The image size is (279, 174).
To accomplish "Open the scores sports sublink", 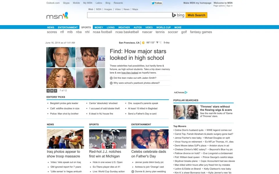I will [x=52, y=32].
